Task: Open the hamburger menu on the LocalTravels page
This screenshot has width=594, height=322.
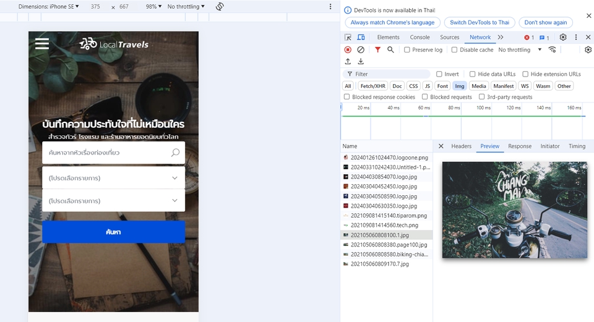Action: [x=42, y=44]
